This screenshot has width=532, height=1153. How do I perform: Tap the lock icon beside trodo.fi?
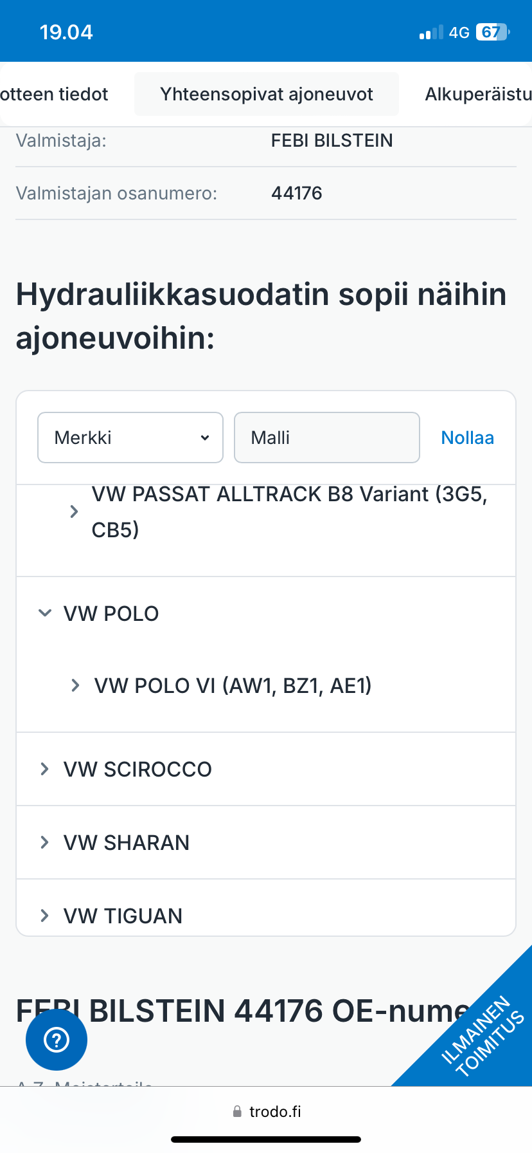pyautogui.click(x=237, y=1111)
